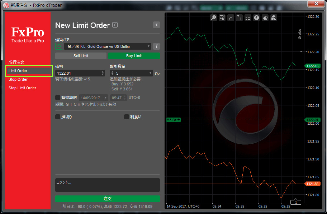Viewport: 327px width, 214px height.
Task: Decrease price with the 価格 down arrow
Action: point(103,74)
